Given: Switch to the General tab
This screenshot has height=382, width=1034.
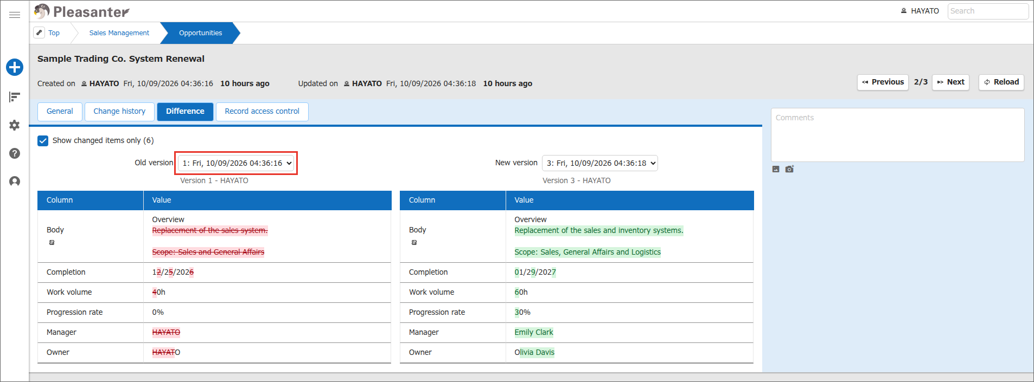Looking at the screenshot, I should (60, 112).
